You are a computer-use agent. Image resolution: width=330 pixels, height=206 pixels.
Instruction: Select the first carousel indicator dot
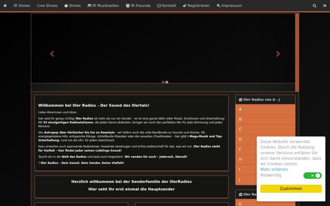(163, 82)
